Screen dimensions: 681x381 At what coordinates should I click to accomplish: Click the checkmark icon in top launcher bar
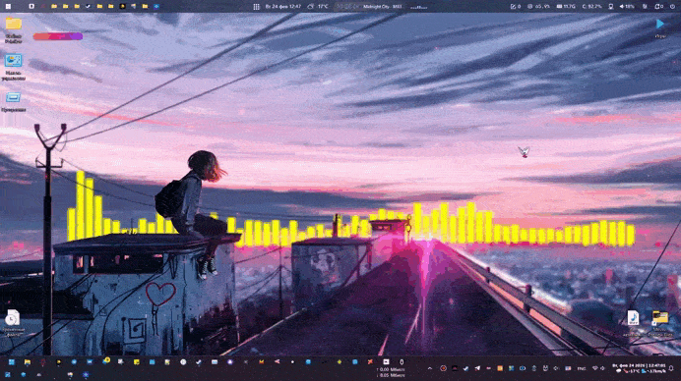coord(89,7)
